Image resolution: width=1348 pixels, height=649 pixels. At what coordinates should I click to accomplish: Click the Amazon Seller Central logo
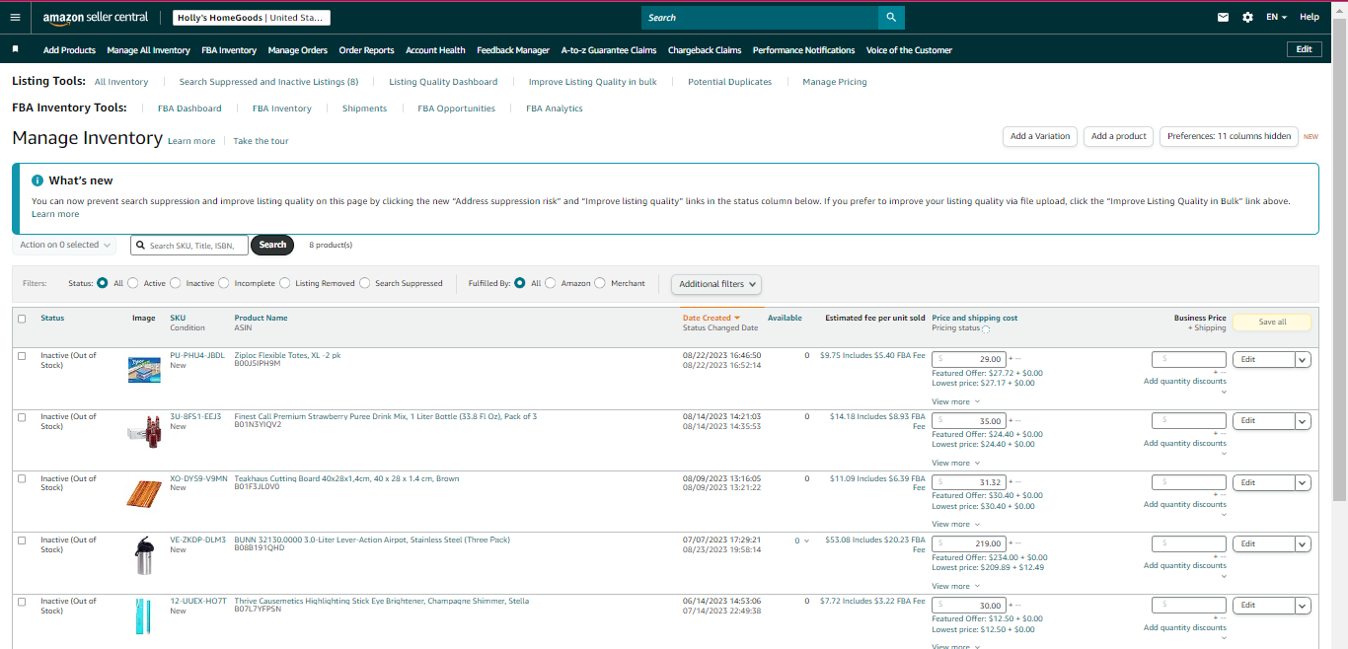pos(96,18)
